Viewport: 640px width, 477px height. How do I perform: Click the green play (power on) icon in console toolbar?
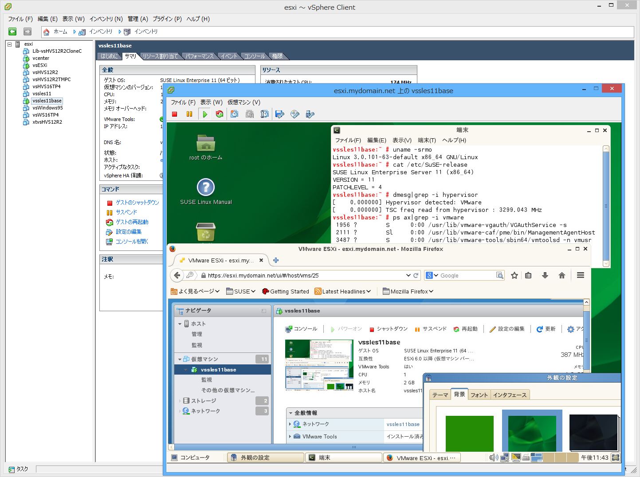click(204, 114)
